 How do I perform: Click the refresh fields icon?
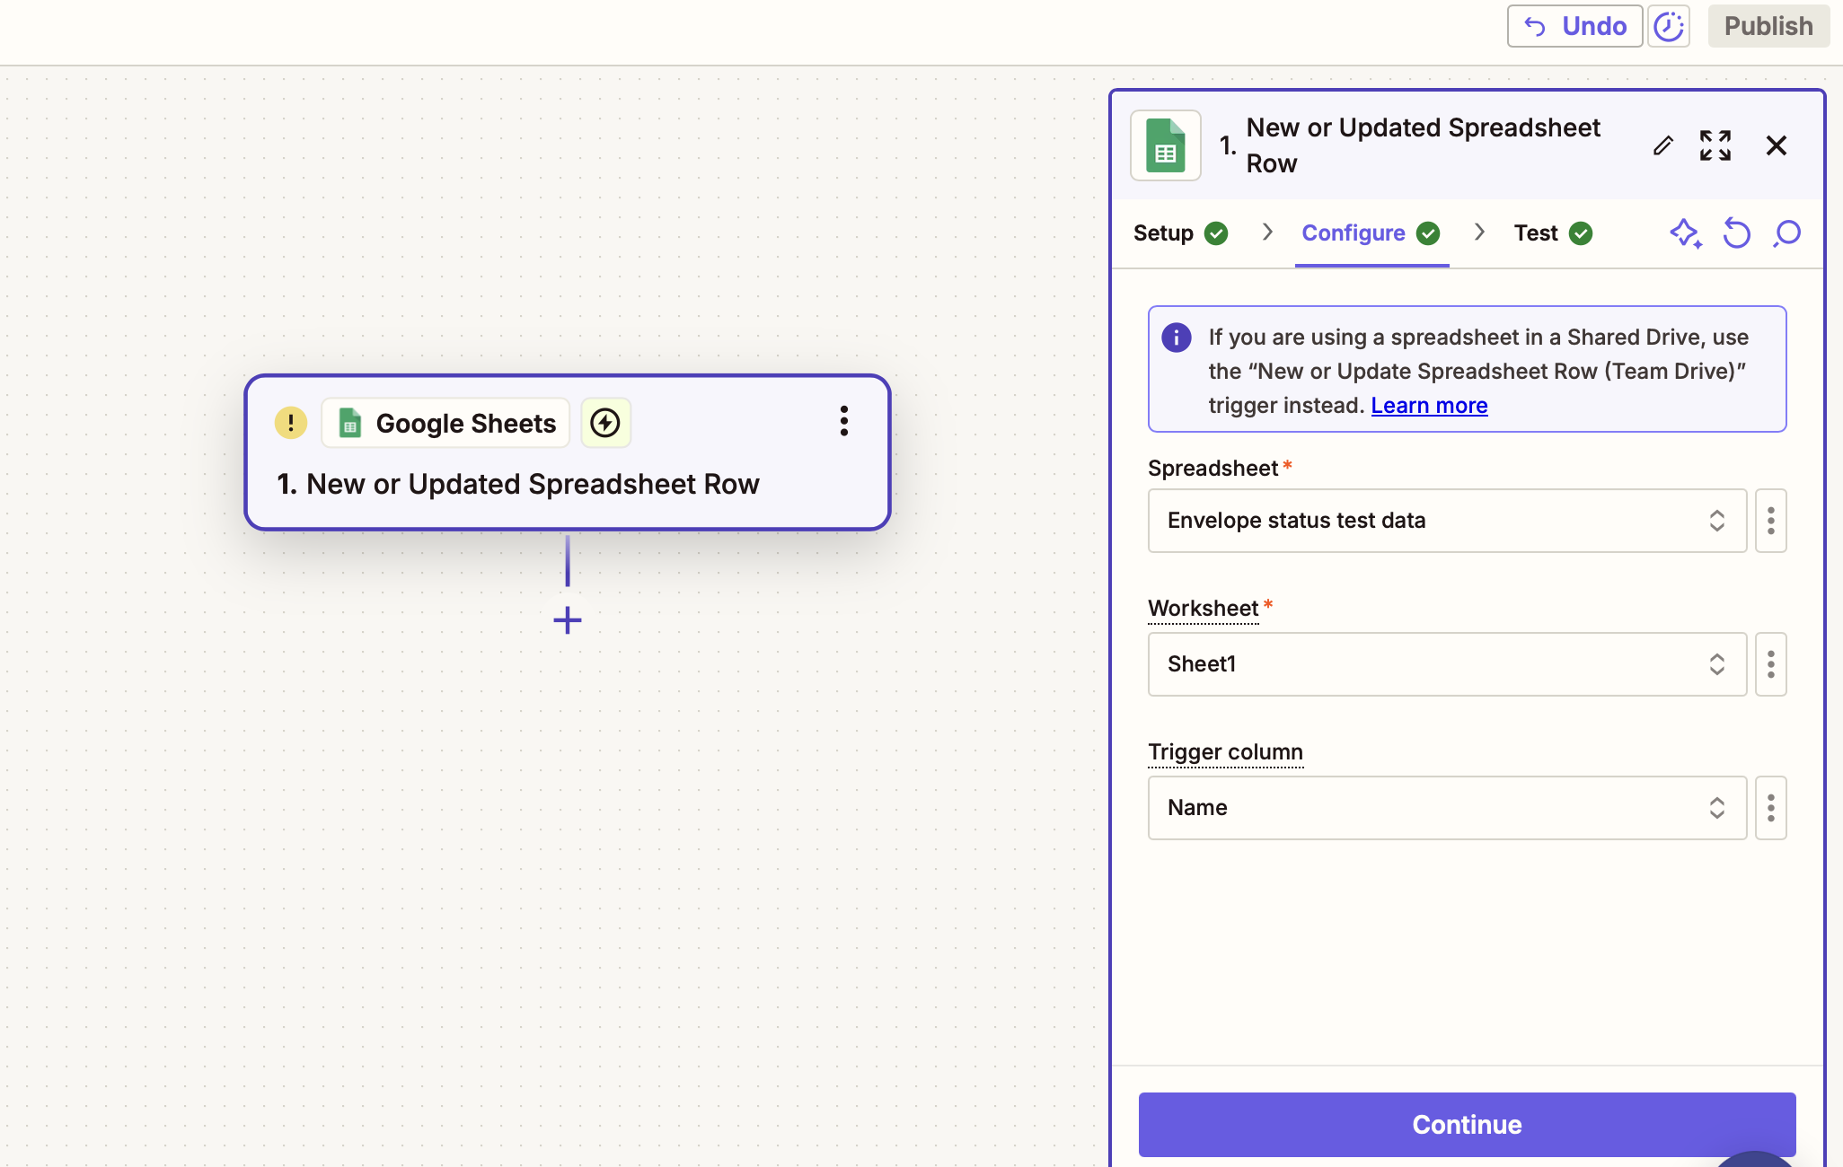coord(1737,233)
